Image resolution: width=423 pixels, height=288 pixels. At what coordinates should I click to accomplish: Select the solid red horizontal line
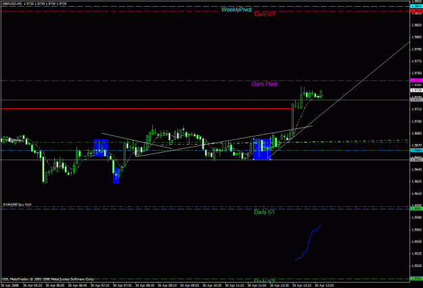[x=147, y=109]
